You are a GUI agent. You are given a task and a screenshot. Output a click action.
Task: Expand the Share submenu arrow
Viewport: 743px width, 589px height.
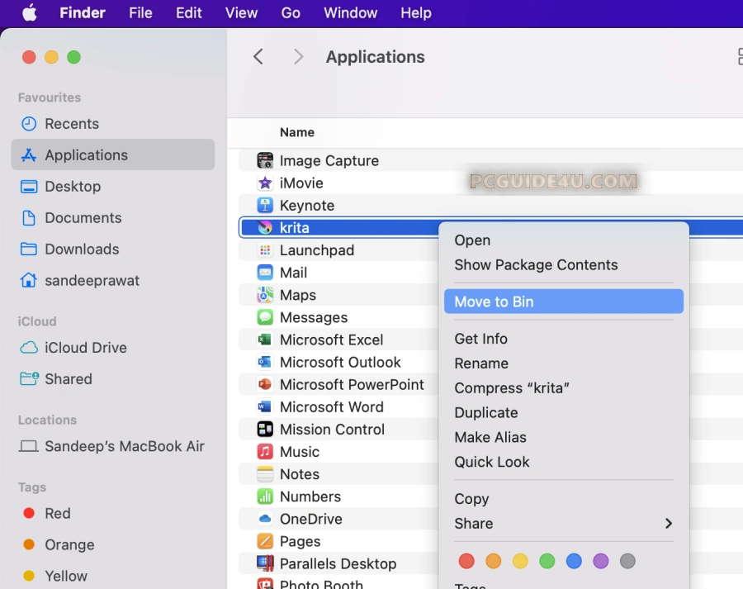[x=668, y=524]
